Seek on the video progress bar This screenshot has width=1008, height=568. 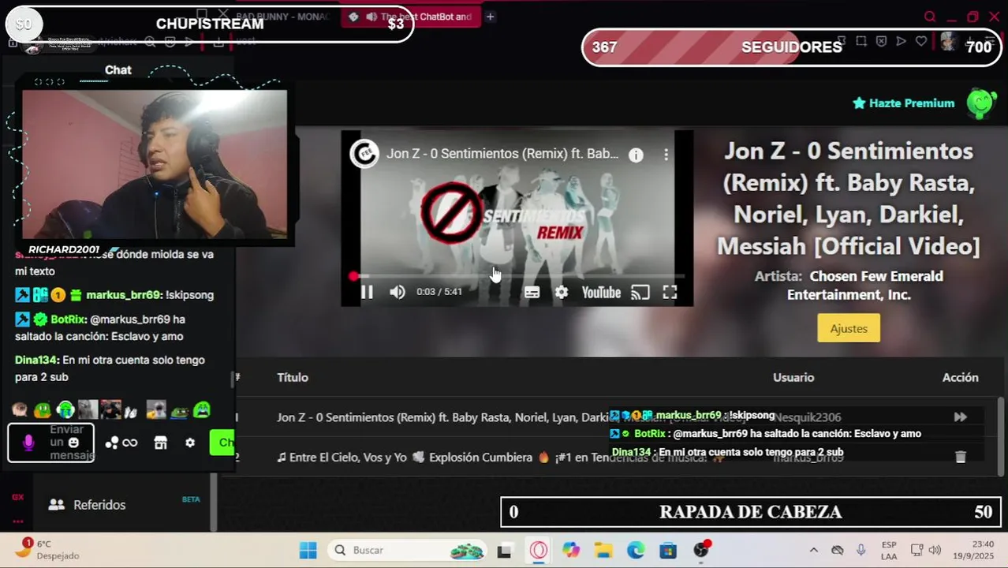tap(517, 276)
